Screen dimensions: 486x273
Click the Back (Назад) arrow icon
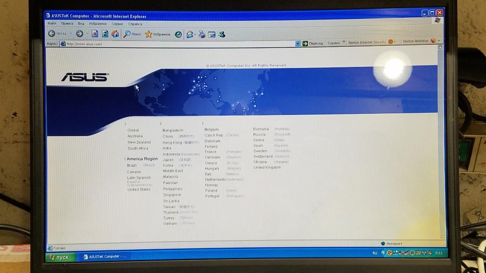pyautogui.click(x=52, y=33)
